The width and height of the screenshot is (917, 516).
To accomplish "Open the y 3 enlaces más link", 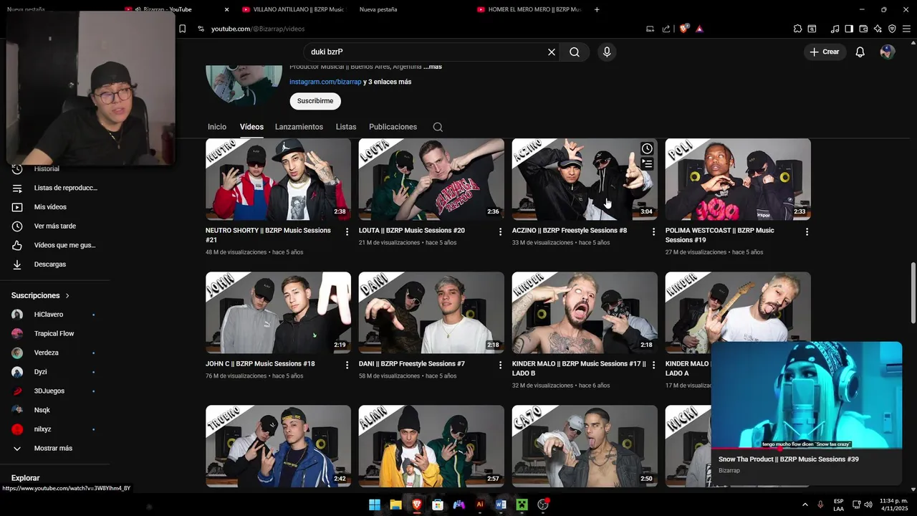I will (x=388, y=82).
